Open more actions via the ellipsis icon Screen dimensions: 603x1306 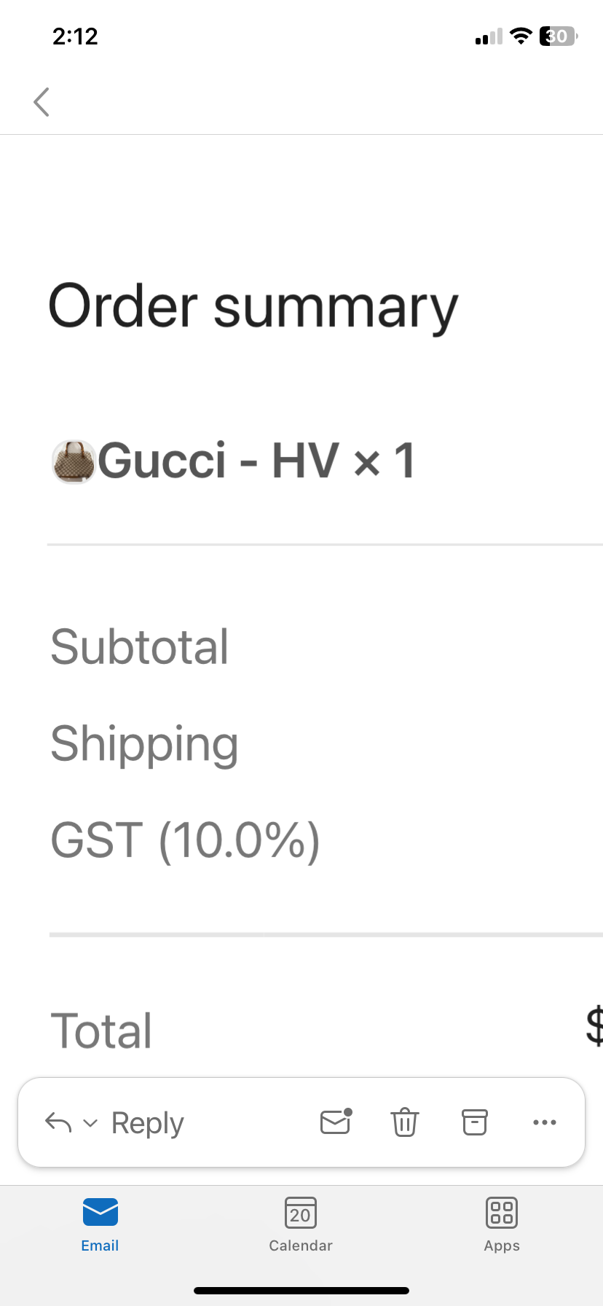[x=544, y=1122]
